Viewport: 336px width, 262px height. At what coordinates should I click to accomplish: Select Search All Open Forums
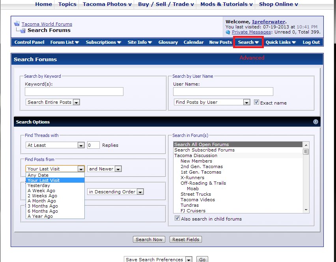(238, 144)
